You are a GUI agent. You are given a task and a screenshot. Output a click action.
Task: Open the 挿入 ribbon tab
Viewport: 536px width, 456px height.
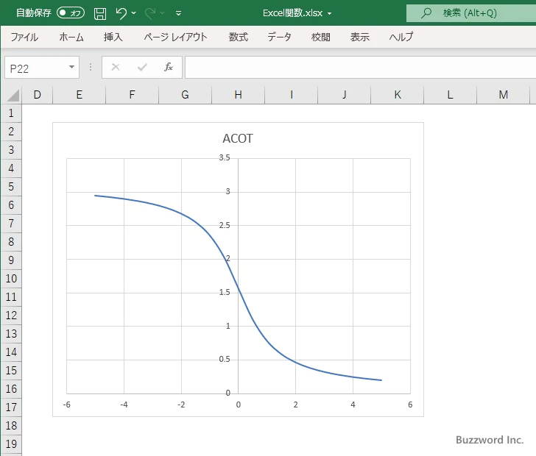click(113, 37)
